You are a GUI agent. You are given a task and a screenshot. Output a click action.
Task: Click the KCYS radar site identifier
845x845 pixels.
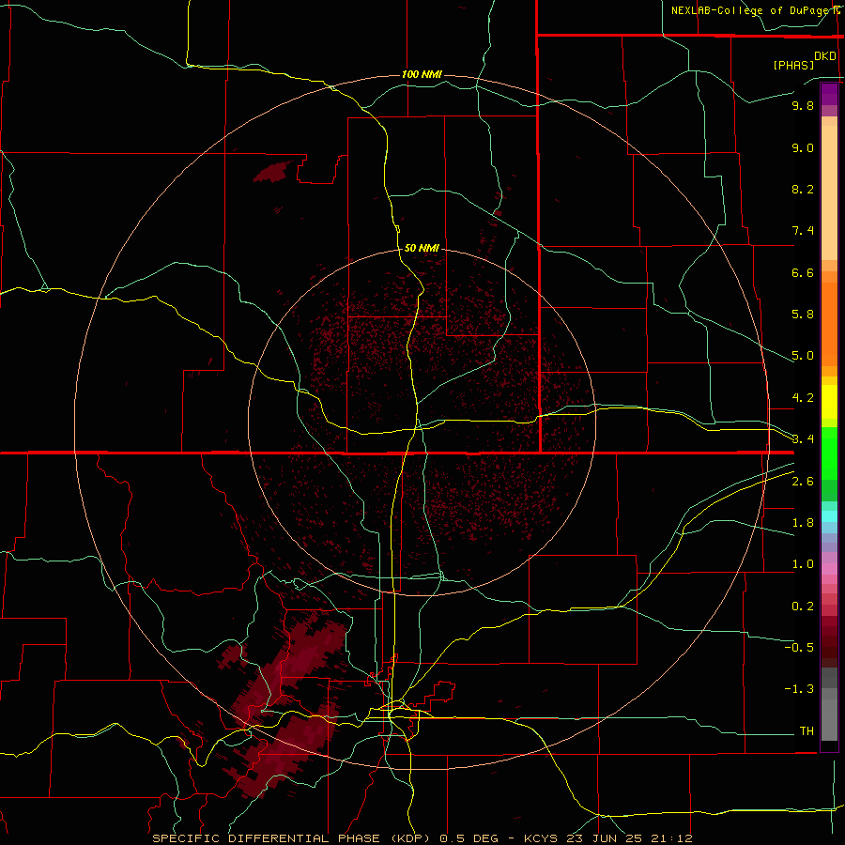542,838
